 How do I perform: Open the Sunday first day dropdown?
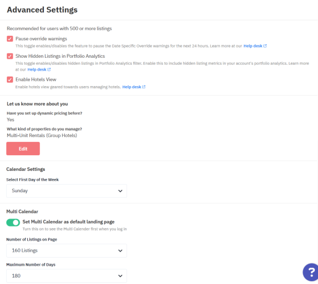click(x=67, y=191)
